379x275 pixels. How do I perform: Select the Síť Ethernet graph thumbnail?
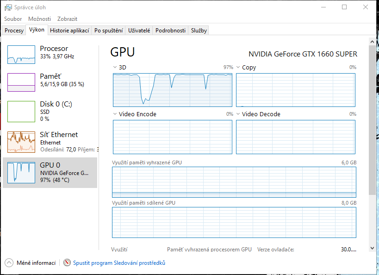tap(21, 142)
